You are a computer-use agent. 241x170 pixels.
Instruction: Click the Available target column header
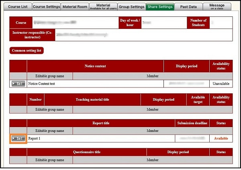pyautogui.click(x=198, y=99)
